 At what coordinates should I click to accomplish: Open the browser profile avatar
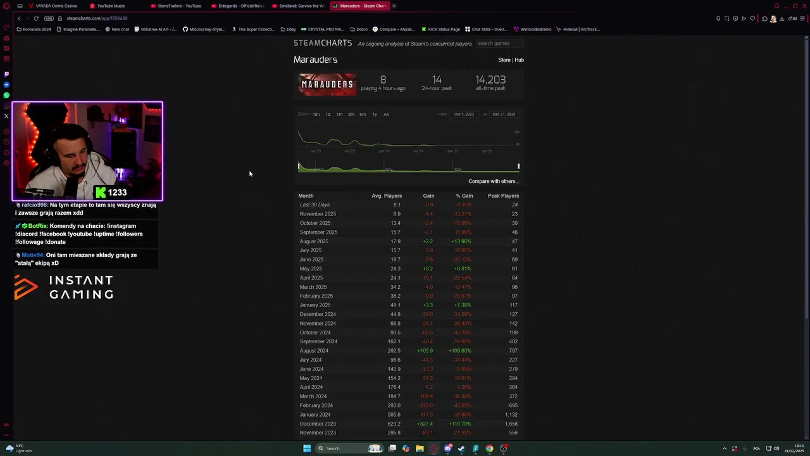(773, 18)
